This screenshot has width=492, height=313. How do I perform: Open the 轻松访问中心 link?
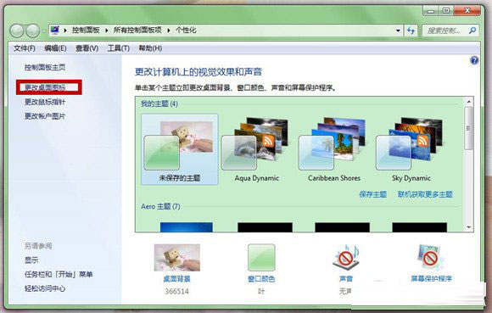click(x=45, y=288)
